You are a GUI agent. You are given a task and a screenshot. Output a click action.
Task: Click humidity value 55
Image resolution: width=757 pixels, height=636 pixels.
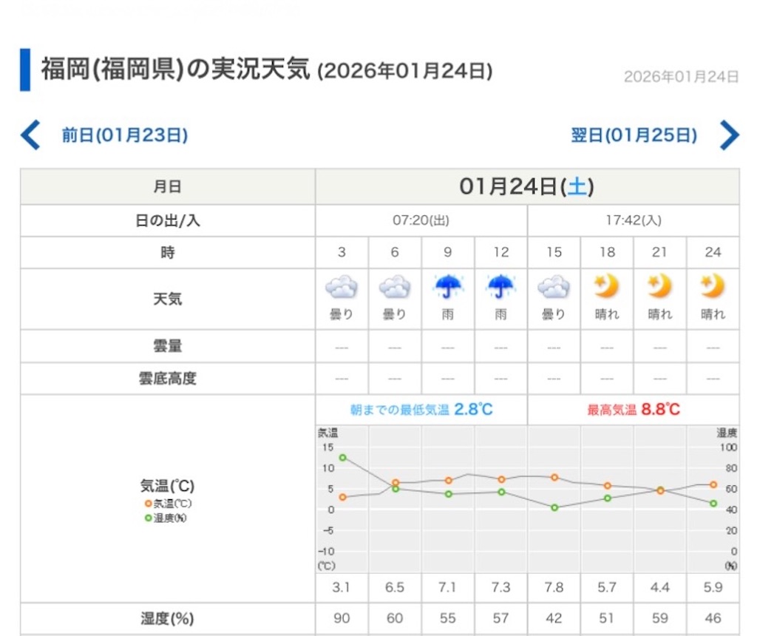coord(447,618)
